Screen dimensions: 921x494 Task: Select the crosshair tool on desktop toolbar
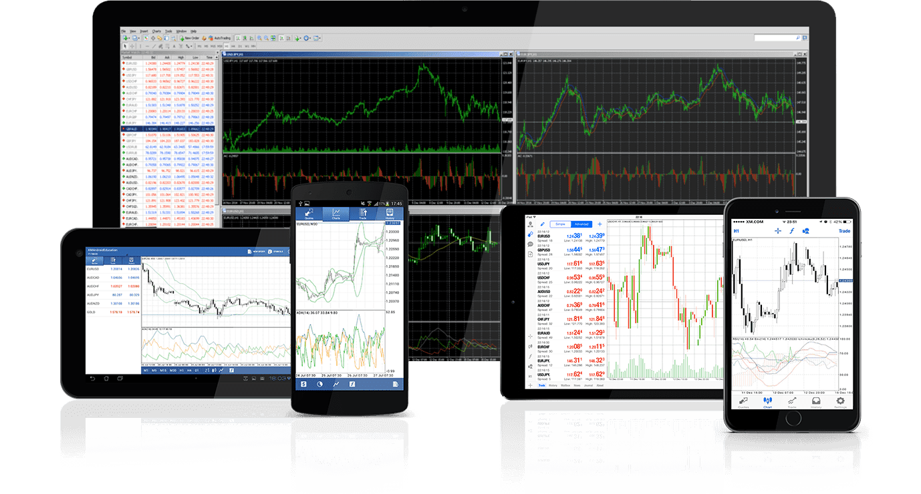pos(132,46)
